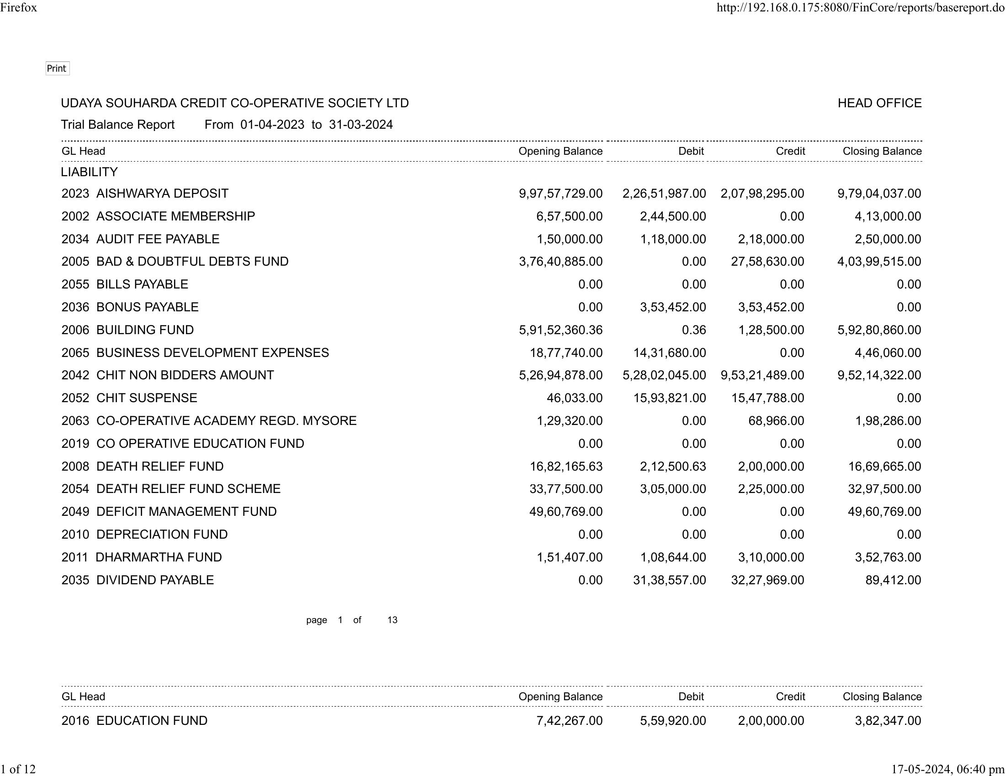Click the ASSOCIATE MEMBERSHIP entry
This screenshot has height=776, width=1005.
coord(175,216)
